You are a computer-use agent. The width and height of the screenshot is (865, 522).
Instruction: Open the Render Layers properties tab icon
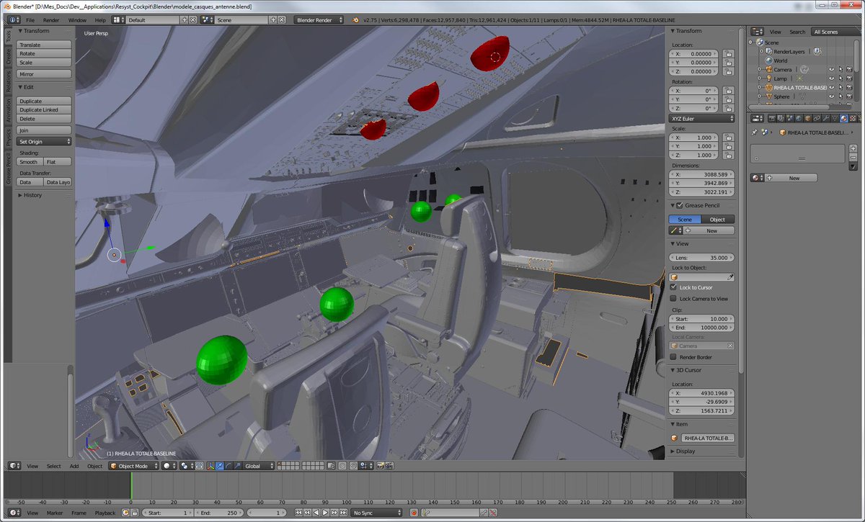[x=781, y=119]
